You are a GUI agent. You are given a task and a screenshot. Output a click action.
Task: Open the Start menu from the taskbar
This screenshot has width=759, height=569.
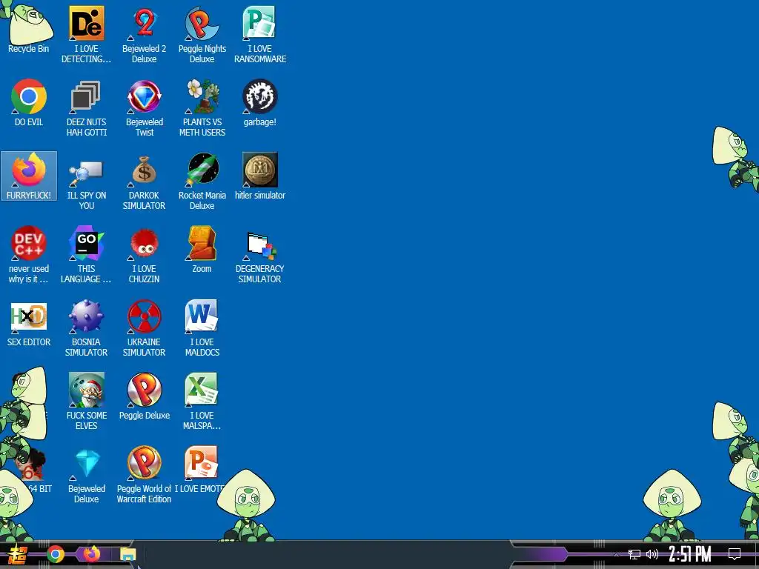(x=18, y=554)
